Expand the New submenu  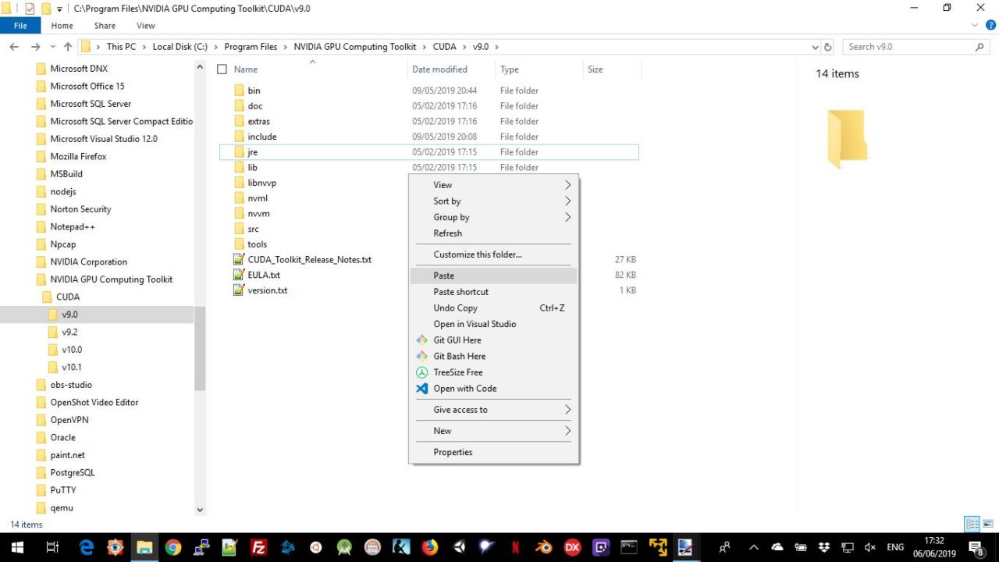click(x=493, y=431)
